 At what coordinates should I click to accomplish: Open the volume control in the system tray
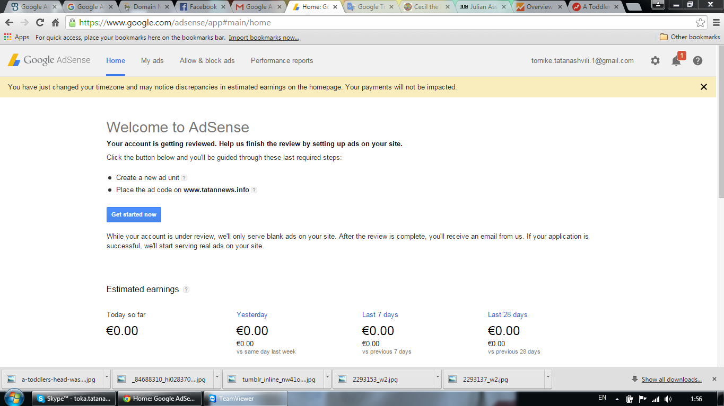tap(668, 399)
